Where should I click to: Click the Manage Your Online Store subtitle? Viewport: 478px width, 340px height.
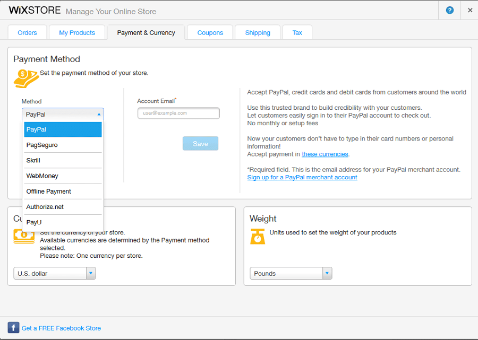coord(111,12)
